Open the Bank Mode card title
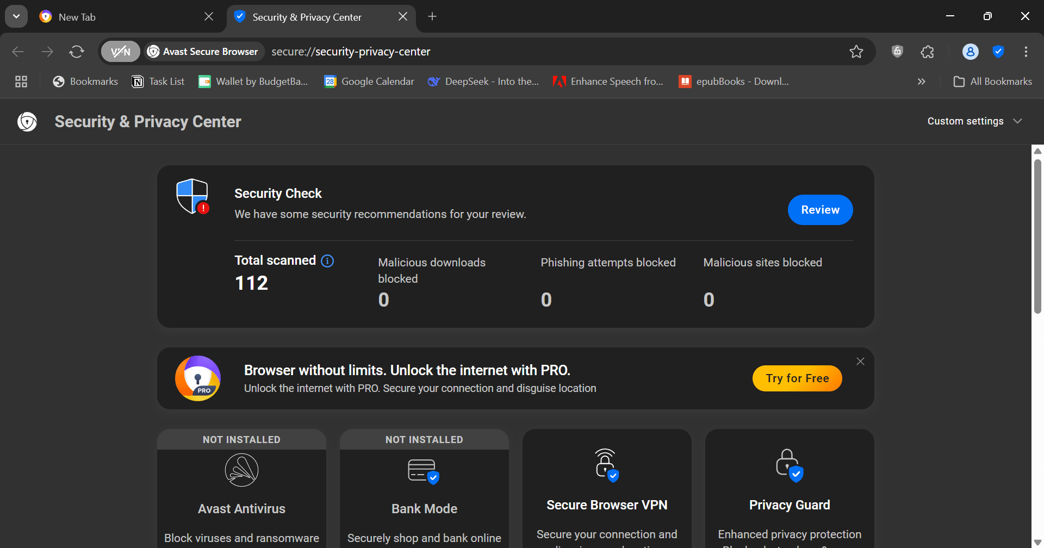1044x548 pixels. 424,509
